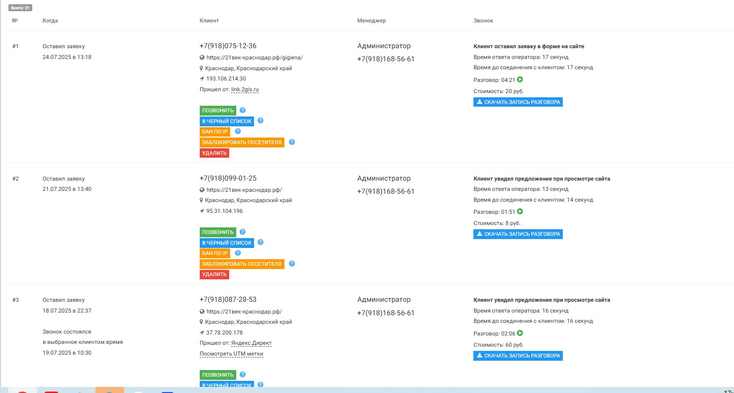The height and width of the screenshot is (393, 734).
Task: Open the link.2gis.ru referrer link
Action: point(245,89)
